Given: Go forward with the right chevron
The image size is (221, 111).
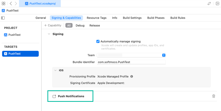Looking at the screenshot, I should pyautogui.click(x=16, y=4).
